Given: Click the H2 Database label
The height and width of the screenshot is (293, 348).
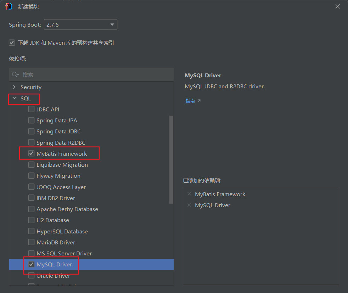Looking at the screenshot, I should [x=53, y=220].
